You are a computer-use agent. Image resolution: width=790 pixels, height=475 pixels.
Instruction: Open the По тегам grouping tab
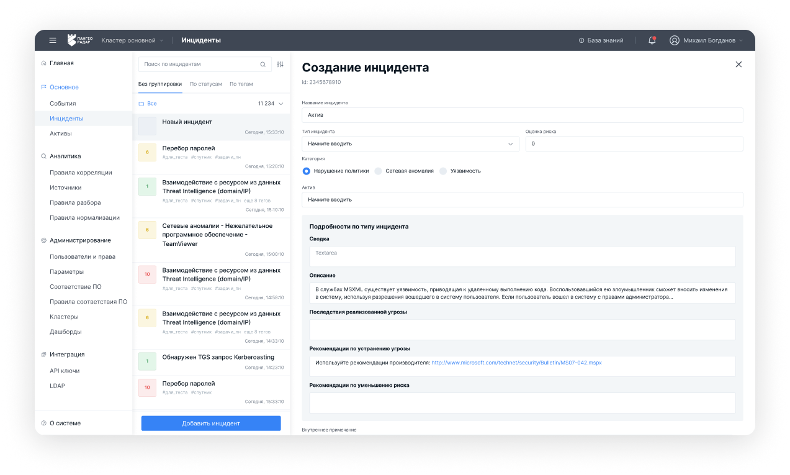241,84
